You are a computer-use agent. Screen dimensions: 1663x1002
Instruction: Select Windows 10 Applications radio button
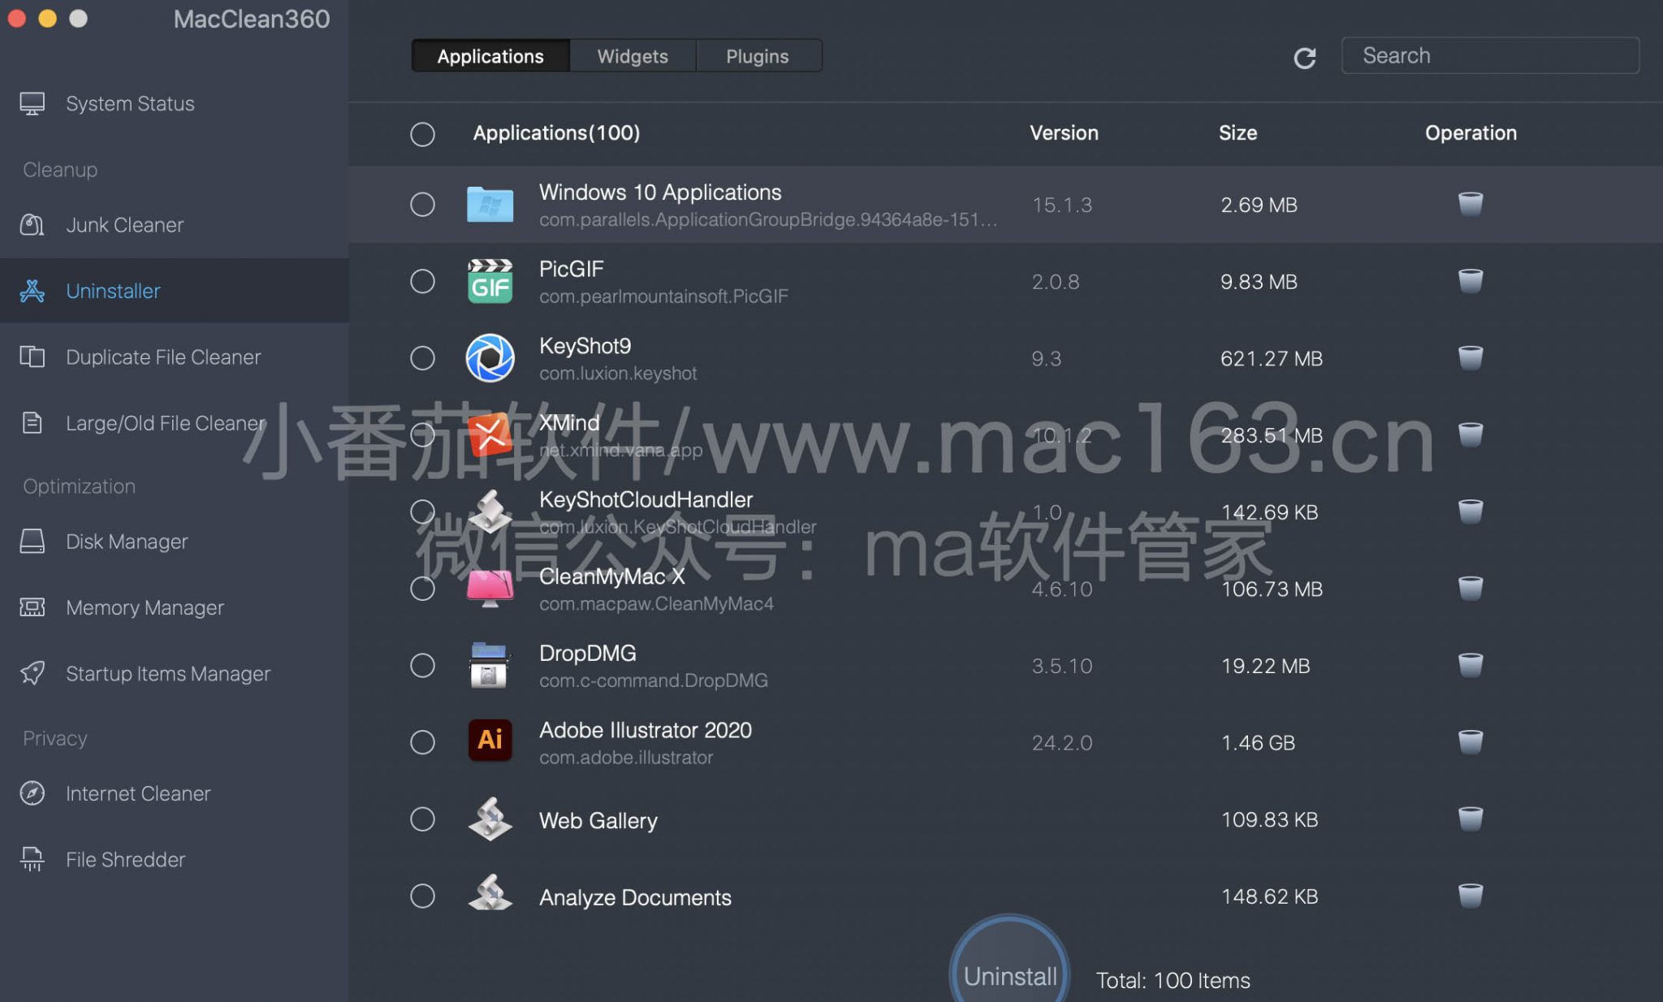pos(422,204)
